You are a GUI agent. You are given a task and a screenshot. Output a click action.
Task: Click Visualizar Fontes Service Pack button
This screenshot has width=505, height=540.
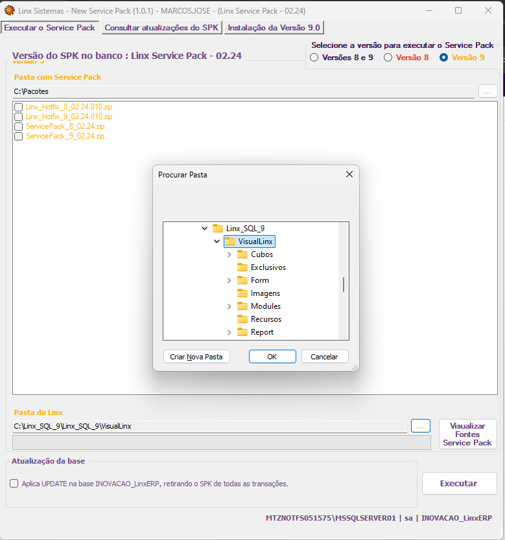tap(468, 434)
